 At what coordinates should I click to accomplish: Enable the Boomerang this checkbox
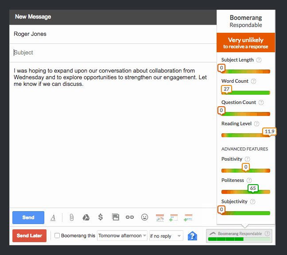pyautogui.click(x=57, y=236)
